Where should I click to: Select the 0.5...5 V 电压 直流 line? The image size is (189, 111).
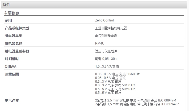tap(108, 93)
